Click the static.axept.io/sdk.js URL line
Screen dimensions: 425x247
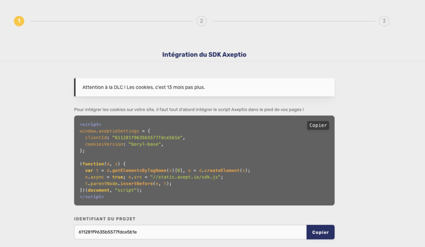(154, 177)
